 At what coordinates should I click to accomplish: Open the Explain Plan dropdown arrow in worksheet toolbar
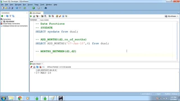[x=40, y=16]
